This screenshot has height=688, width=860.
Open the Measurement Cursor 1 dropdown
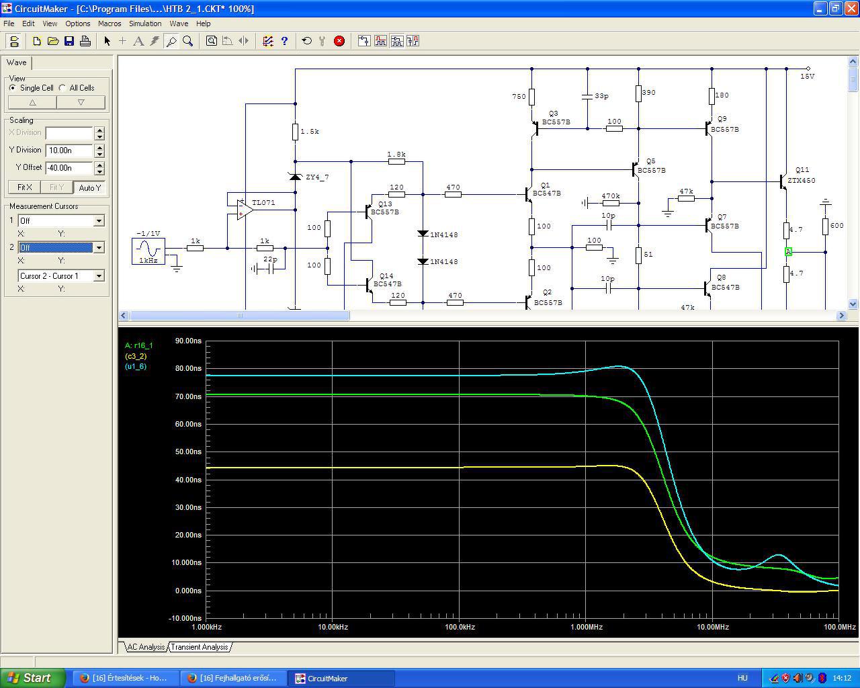[99, 221]
